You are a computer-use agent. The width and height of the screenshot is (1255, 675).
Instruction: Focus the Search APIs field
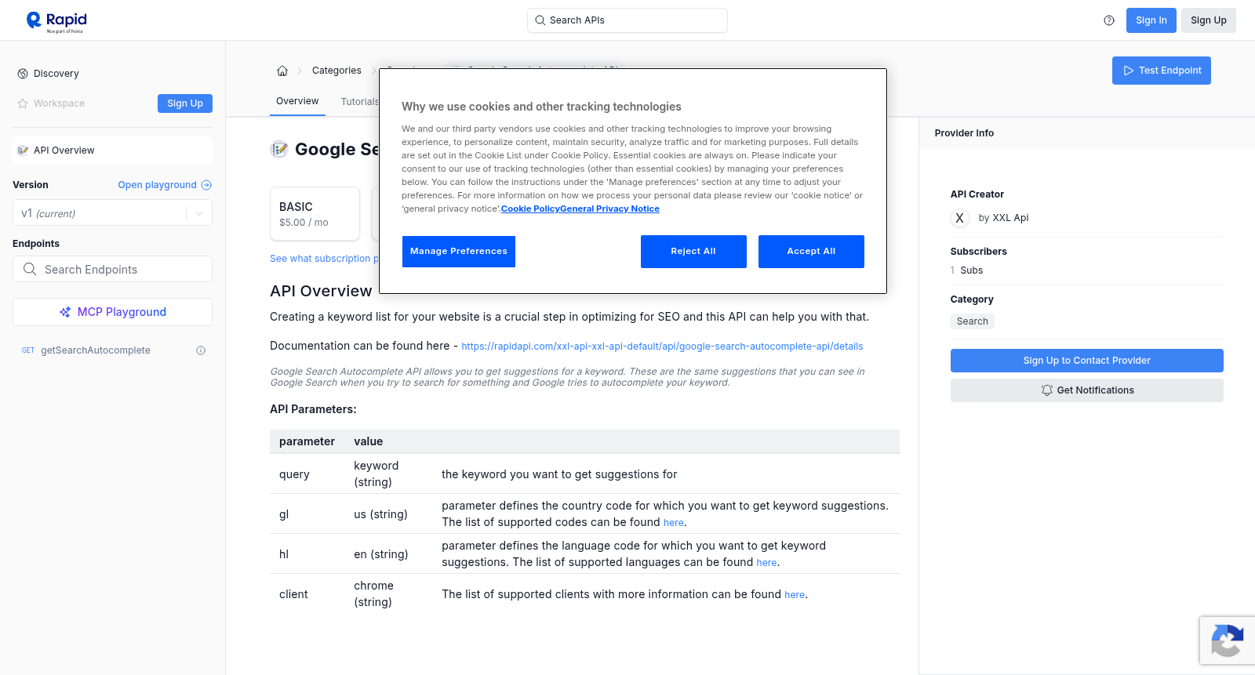tap(627, 20)
